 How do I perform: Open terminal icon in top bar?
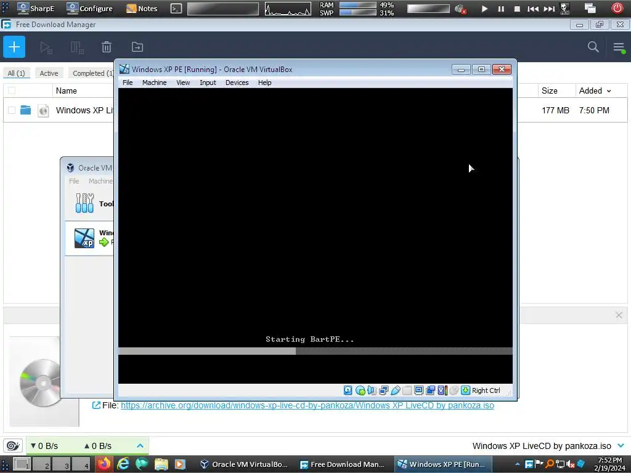pos(176,9)
